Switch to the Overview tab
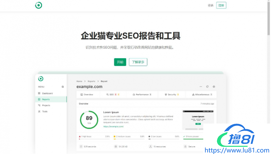Image resolution: width=271 pixels, height=154 pixels. click(x=87, y=94)
